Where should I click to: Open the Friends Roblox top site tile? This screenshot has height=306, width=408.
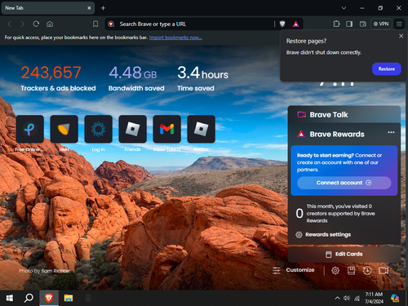tap(133, 129)
